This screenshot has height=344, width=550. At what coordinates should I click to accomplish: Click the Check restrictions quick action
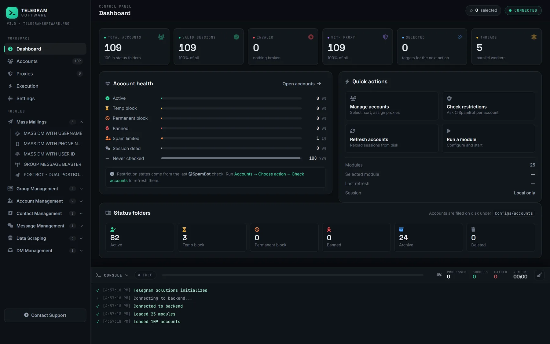489,106
